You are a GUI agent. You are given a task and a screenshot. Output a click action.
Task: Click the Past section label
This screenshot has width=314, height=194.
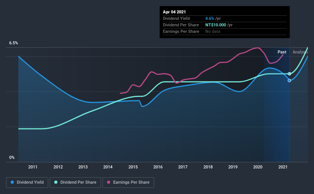click(282, 52)
